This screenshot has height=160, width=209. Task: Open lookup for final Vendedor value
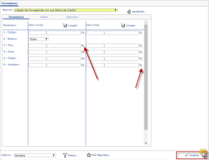pyautogui.click(x=141, y=65)
